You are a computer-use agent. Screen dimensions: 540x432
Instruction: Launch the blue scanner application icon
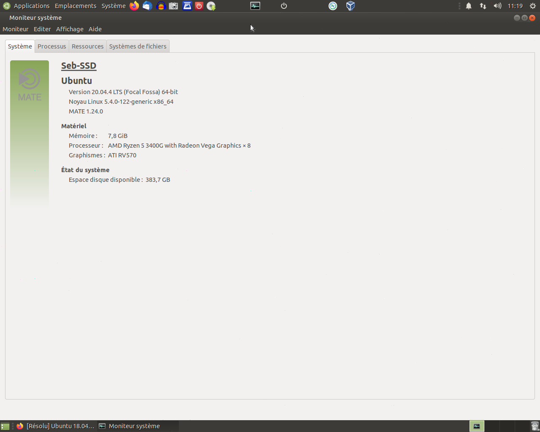(x=187, y=6)
